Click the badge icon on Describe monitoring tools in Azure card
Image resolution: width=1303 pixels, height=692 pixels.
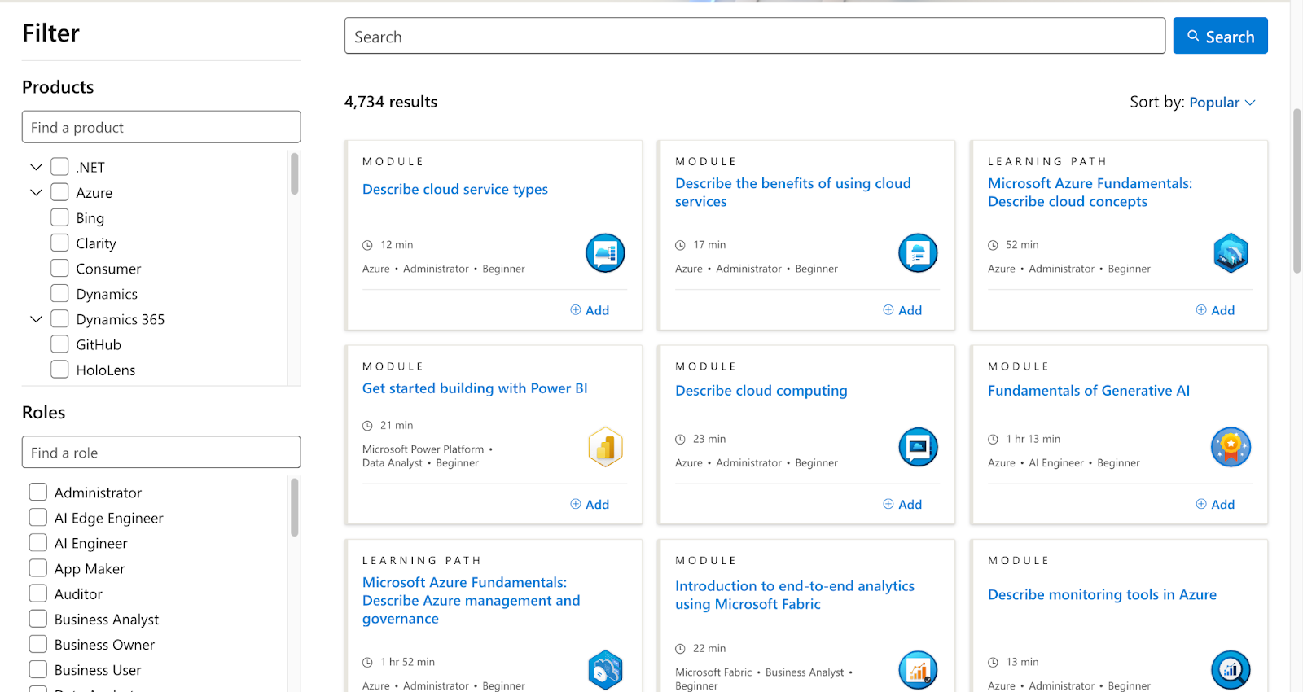tap(1231, 670)
